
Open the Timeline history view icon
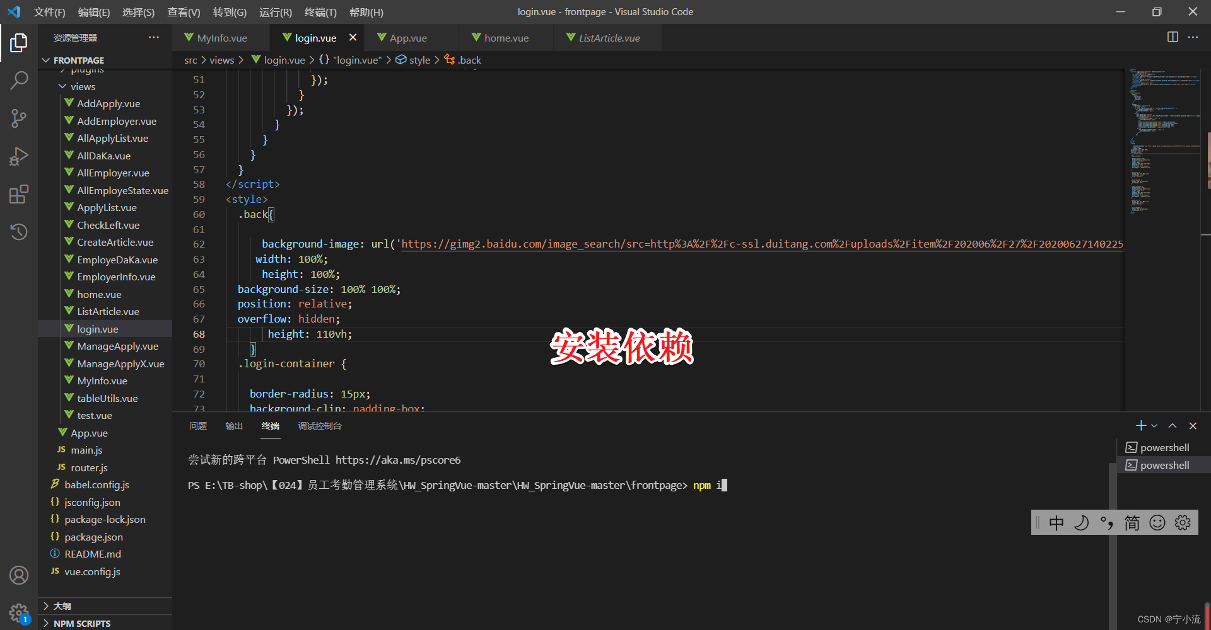(19, 232)
